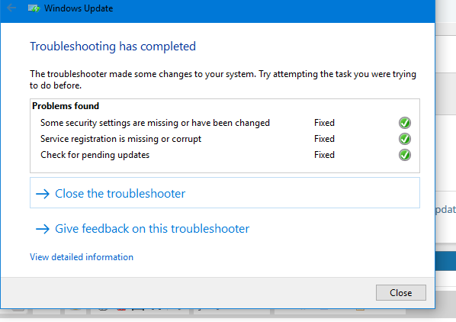The height and width of the screenshot is (322, 456).
Task: Choose Close the troubleshooter option
Action: click(225, 193)
